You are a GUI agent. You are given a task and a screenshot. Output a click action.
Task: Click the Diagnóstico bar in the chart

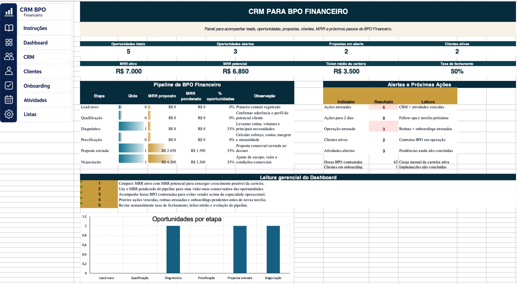(x=173, y=249)
